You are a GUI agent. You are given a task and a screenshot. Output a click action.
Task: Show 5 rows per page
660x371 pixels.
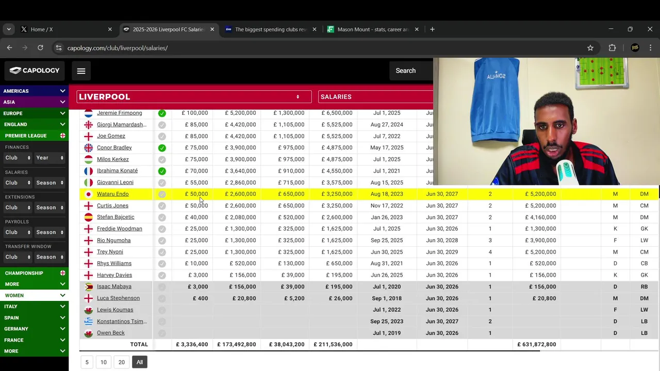pyautogui.click(x=87, y=362)
